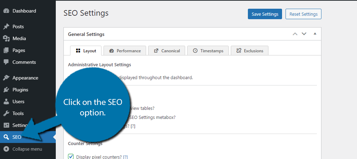
Task: Click the Media icon in the sidebar
Action: 6,38
